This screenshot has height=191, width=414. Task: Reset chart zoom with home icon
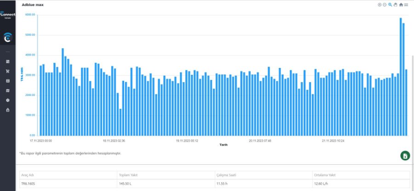(401, 5)
